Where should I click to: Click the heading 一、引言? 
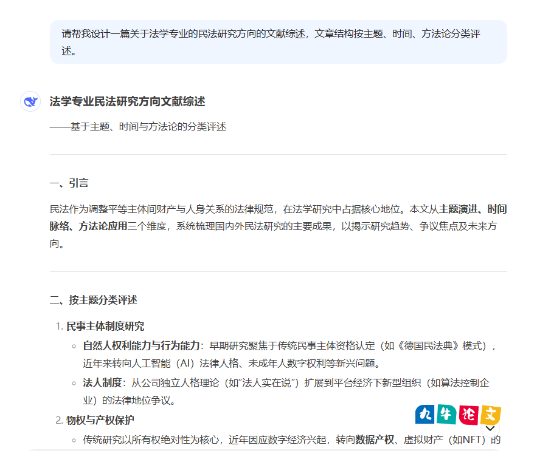tap(69, 183)
